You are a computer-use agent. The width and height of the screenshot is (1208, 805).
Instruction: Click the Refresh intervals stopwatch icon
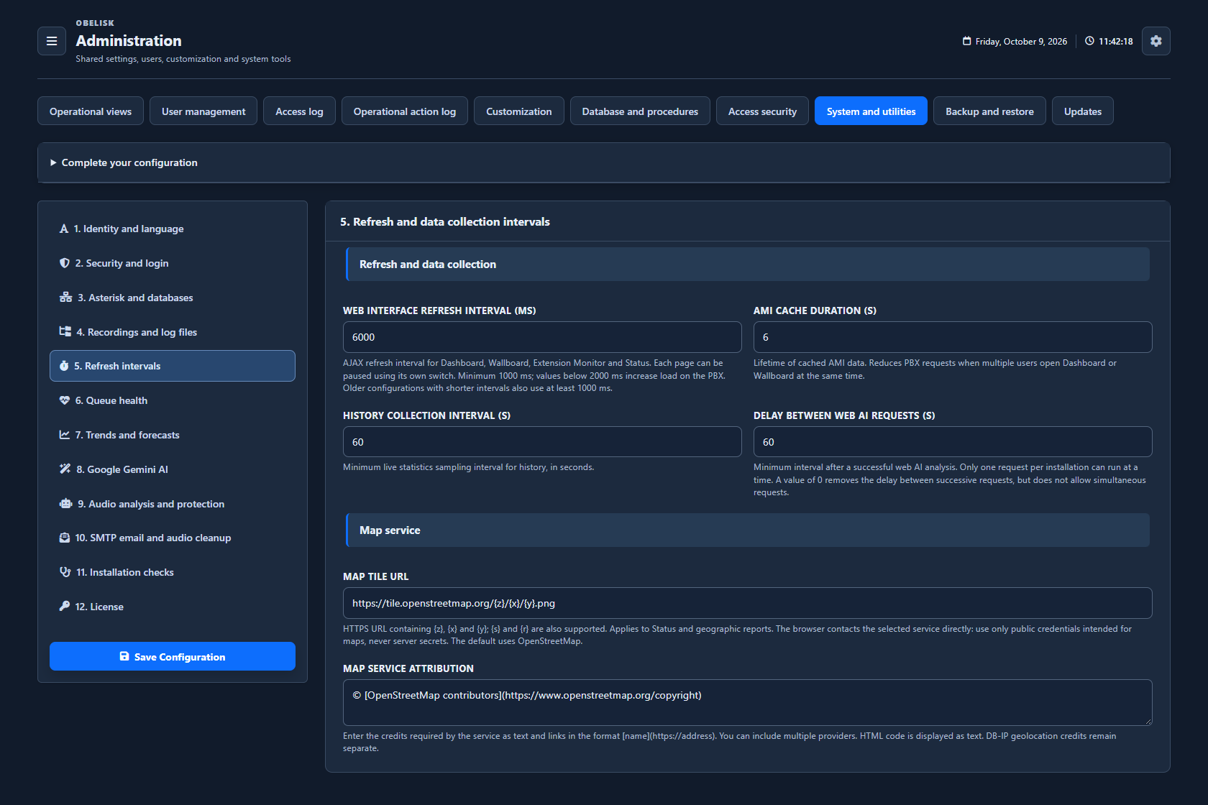coord(64,366)
